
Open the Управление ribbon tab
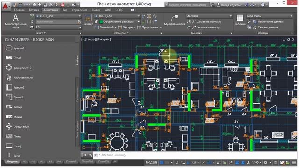79,10
